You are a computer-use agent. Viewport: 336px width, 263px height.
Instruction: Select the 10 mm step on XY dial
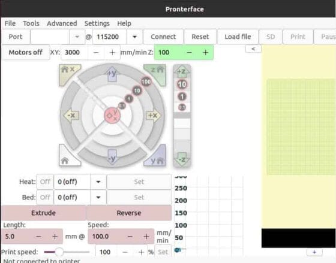tap(137, 90)
